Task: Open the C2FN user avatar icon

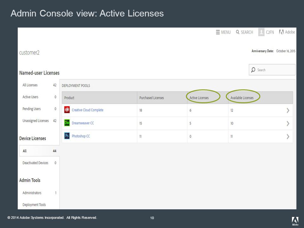Action: click(x=261, y=32)
